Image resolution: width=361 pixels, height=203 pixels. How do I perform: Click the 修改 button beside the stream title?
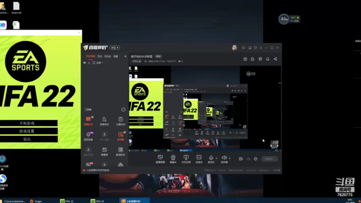pos(158,56)
